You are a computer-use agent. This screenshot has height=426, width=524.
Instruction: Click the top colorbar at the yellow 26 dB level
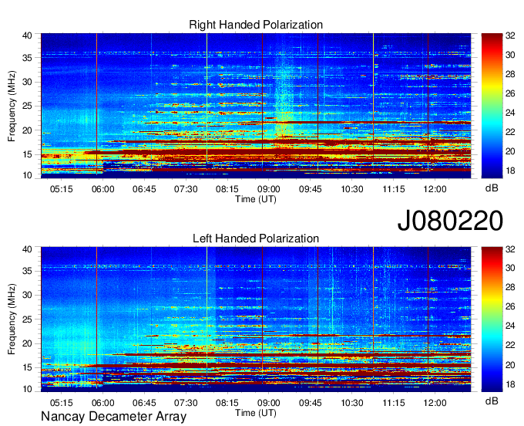click(492, 93)
